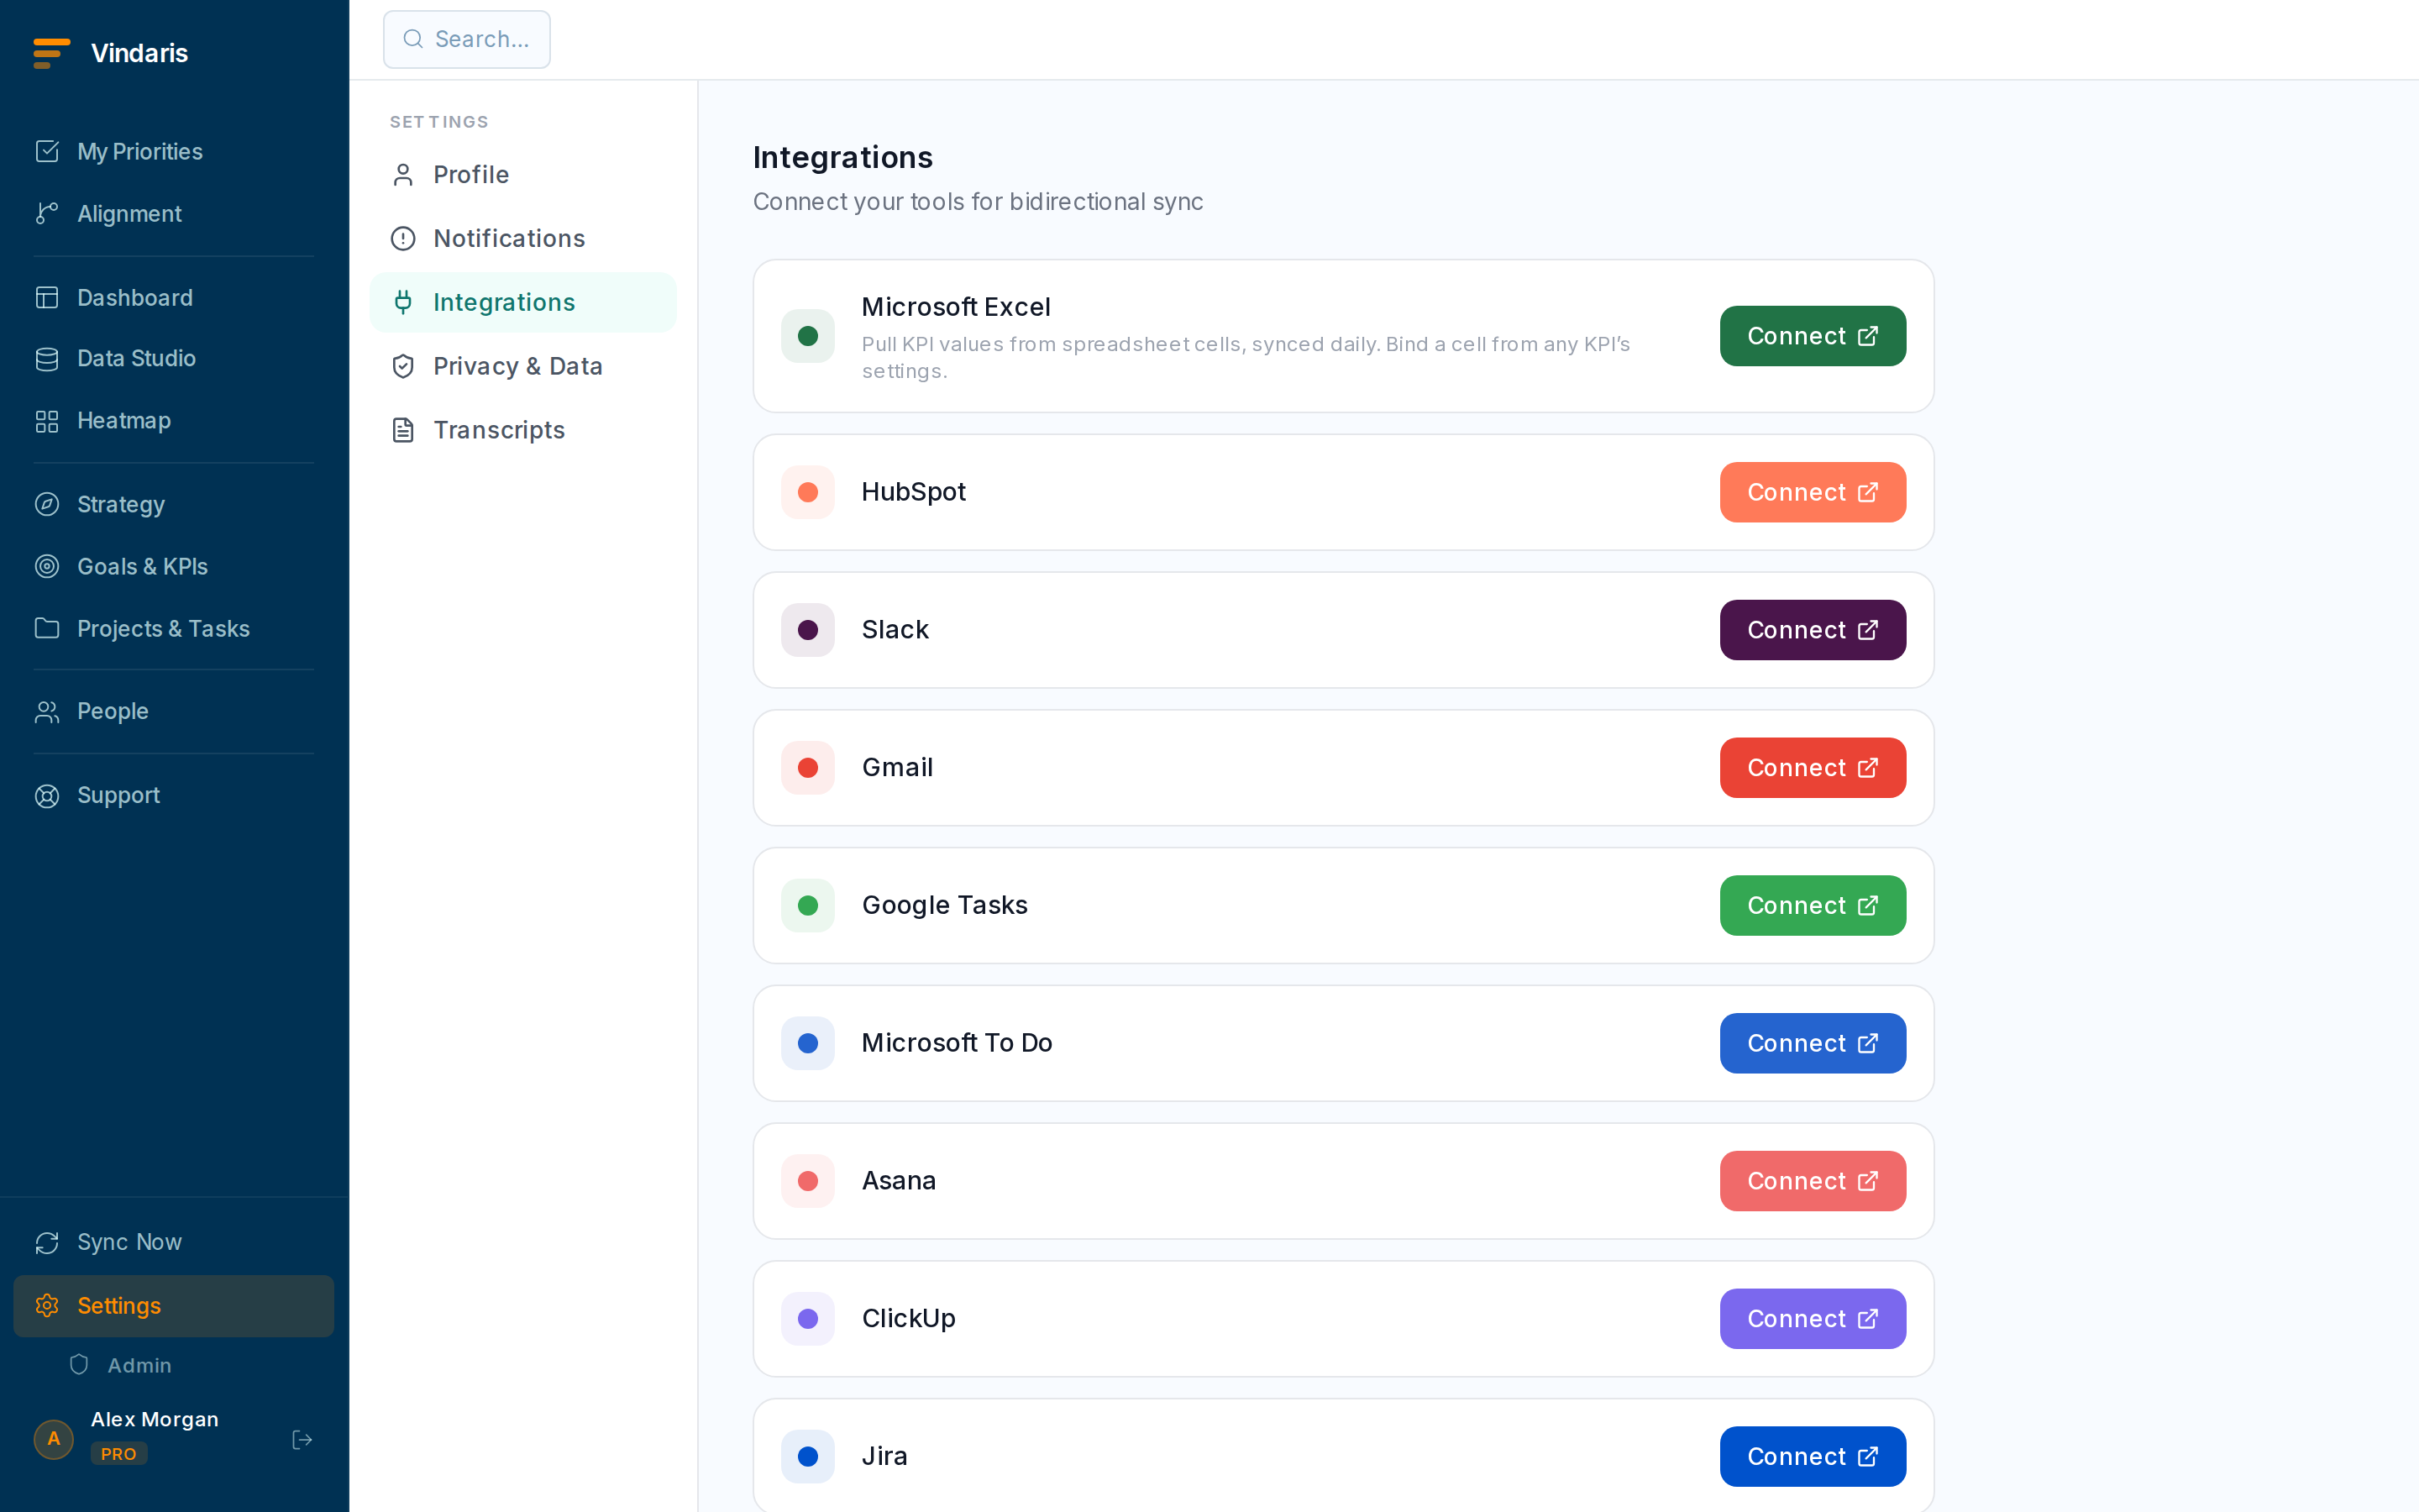
Task: Connect the Asana integration
Action: (1813, 1181)
